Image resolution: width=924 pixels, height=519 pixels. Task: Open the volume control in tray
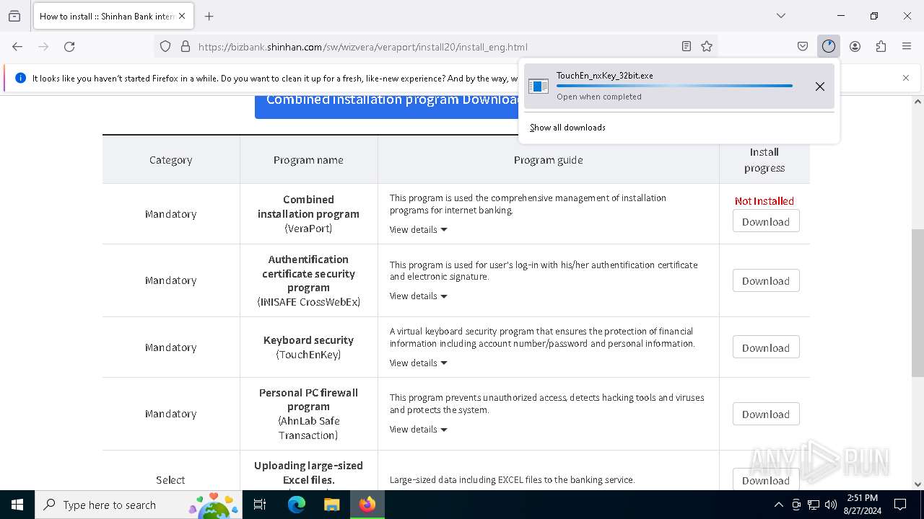pos(831,505)
